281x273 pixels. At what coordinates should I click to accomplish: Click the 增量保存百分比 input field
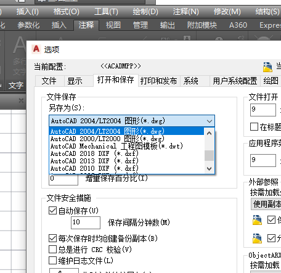63,179
